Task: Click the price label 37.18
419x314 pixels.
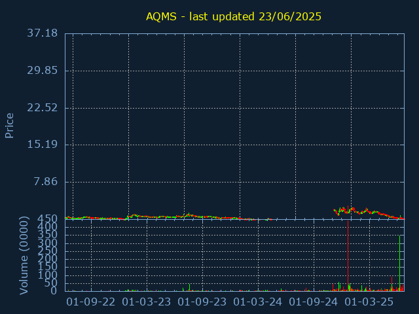Action: (42, 33)
